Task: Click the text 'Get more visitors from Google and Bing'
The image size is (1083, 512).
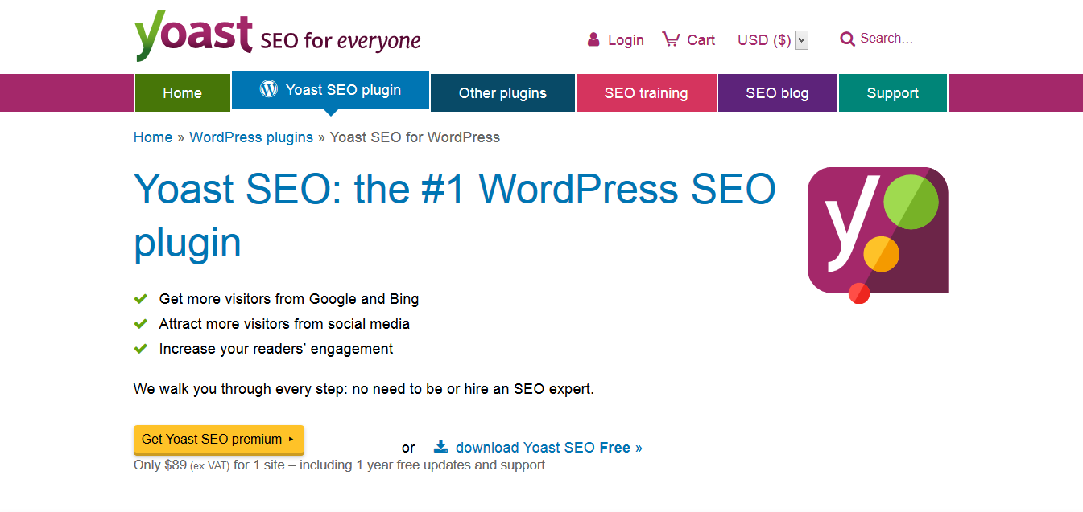Action: (x=289, y=299)
